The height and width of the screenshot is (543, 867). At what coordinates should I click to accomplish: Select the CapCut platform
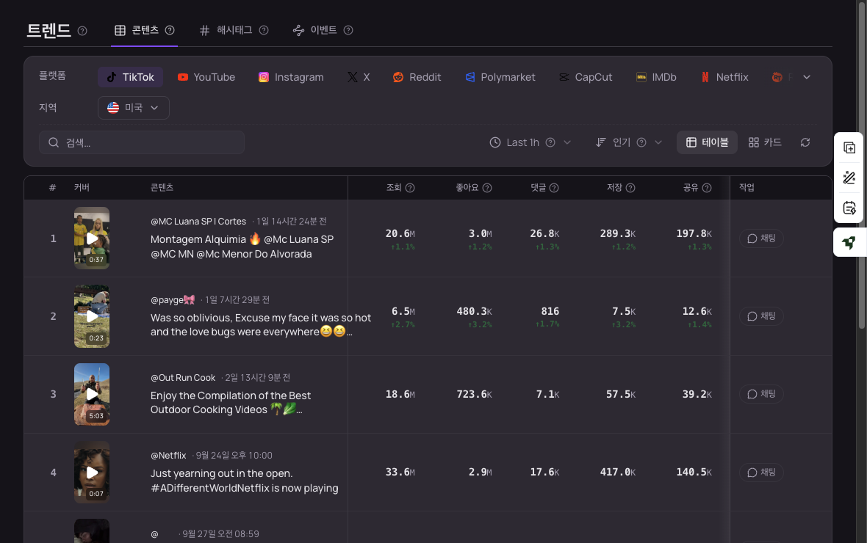pos(586,77)
